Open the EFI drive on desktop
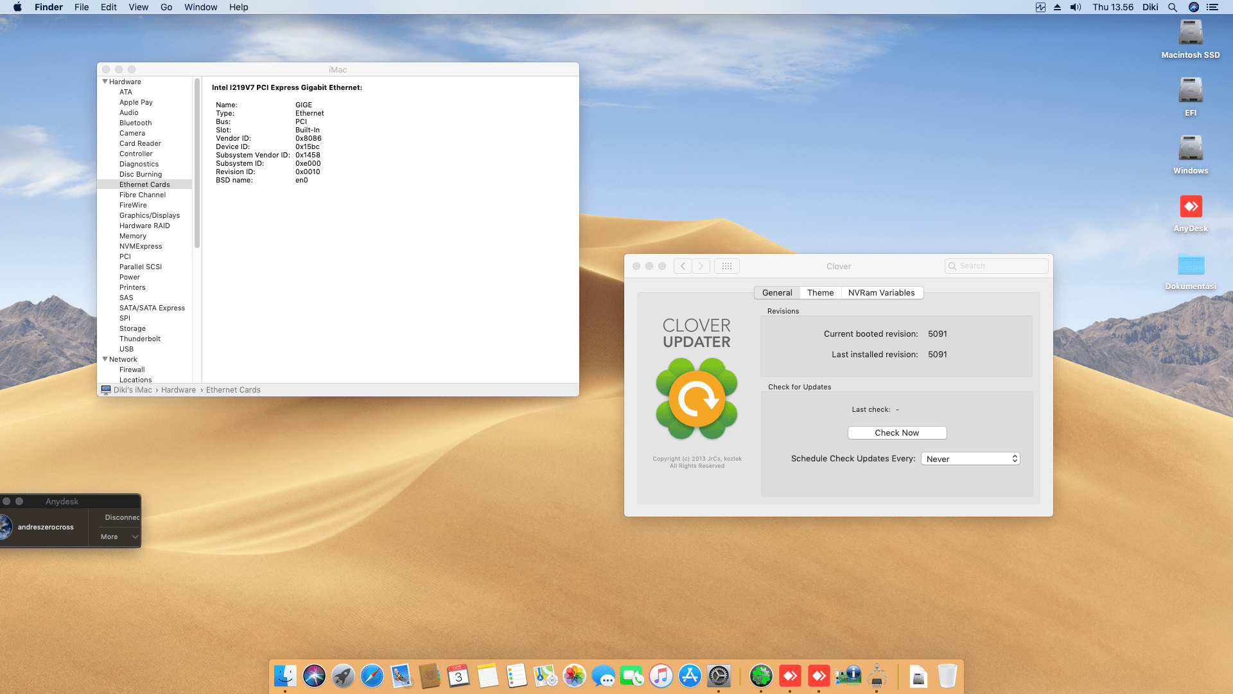Screen dimensions: 1233x694 pos(1191,91)
